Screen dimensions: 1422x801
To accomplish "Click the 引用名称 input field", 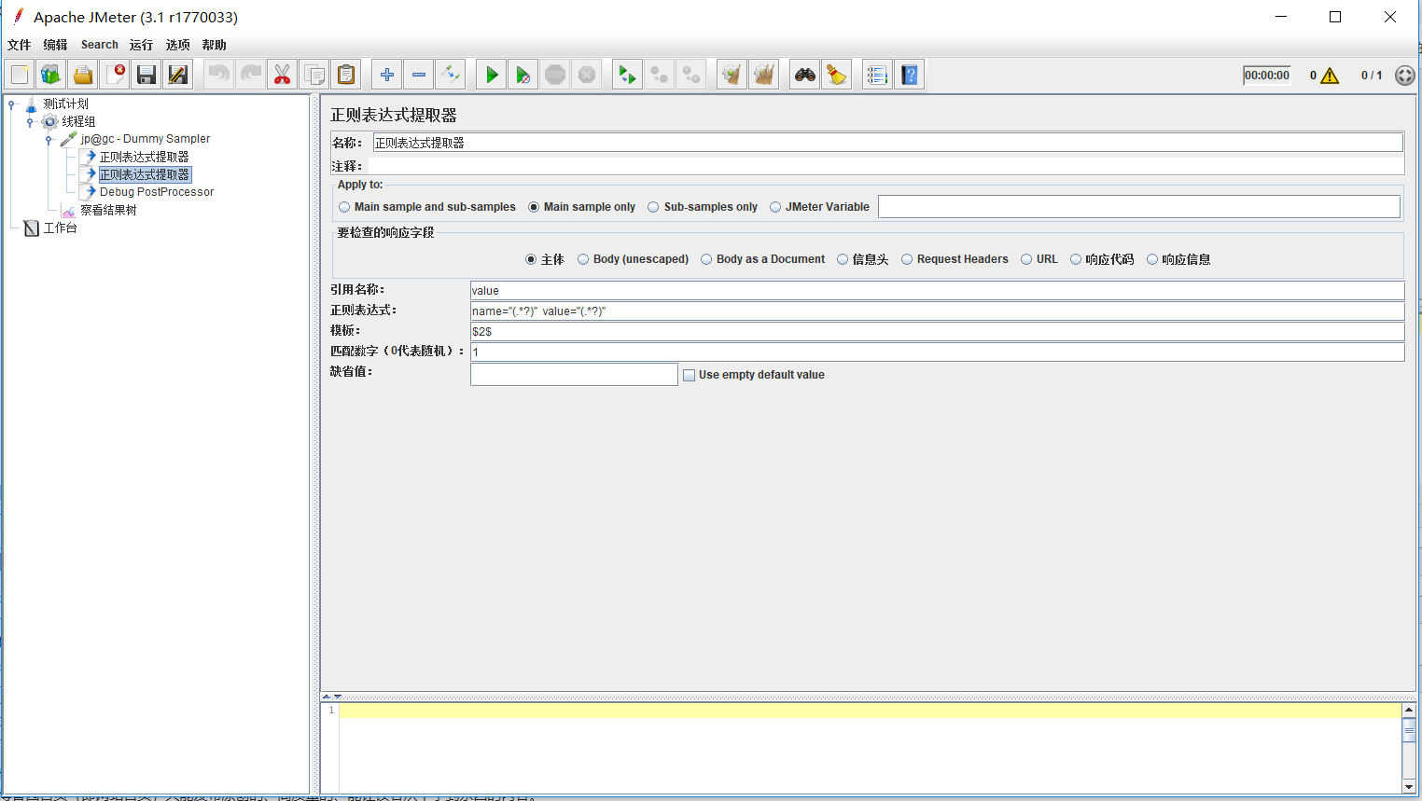I will (x=937, y=290).
